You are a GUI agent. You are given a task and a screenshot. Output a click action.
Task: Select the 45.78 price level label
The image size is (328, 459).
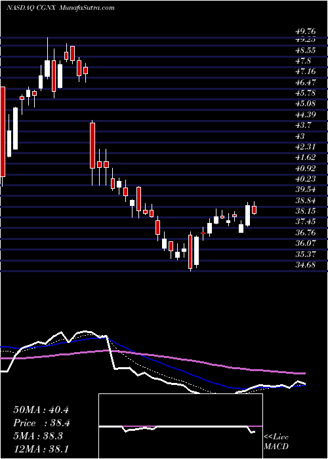pos(305,93)
